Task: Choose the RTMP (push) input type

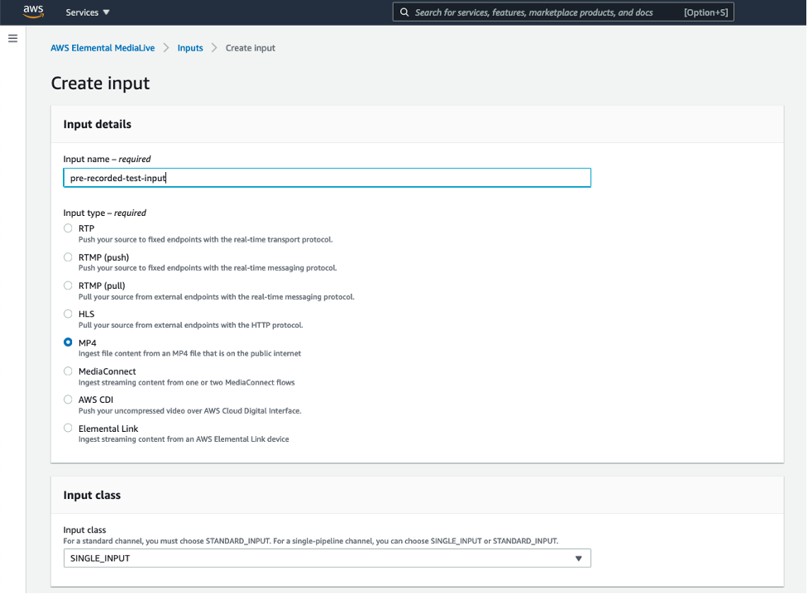Action: [x=68, y=256]
